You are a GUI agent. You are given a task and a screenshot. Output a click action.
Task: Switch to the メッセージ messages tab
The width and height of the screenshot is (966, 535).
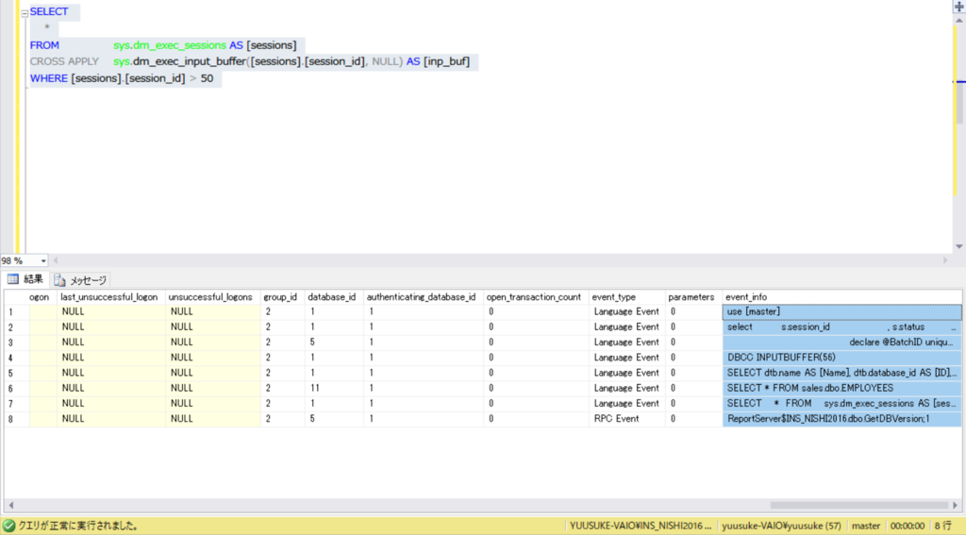[80, 280]
